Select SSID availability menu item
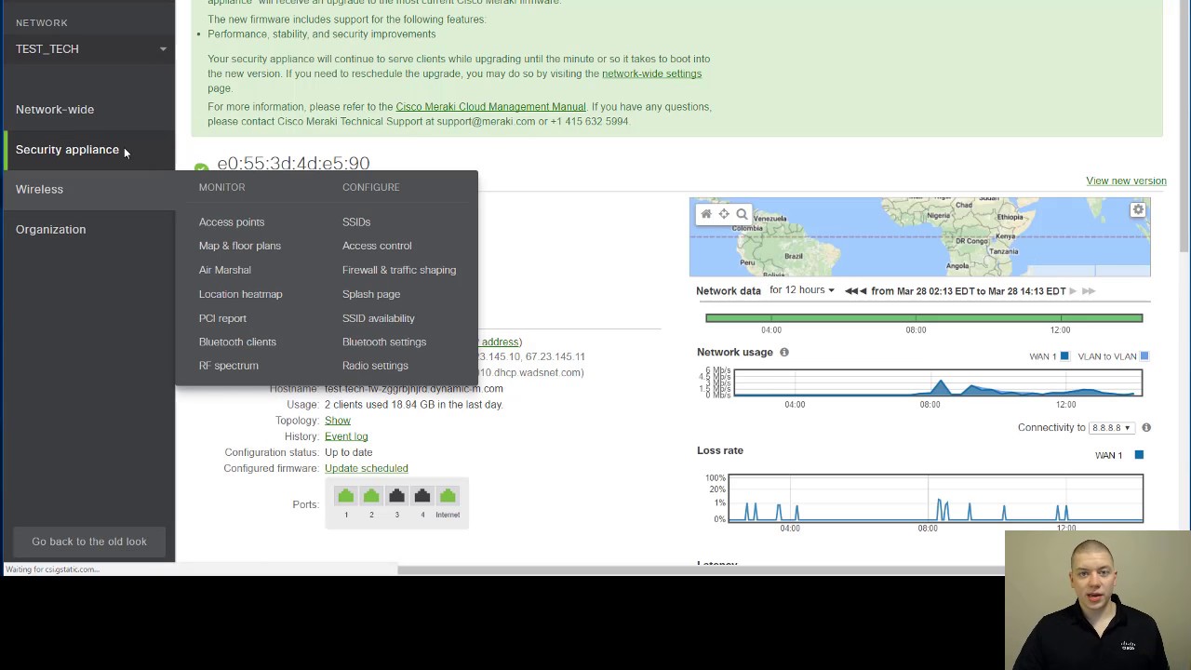Image resolution: width=1191 pixels, height=670 pixels. 379,318
